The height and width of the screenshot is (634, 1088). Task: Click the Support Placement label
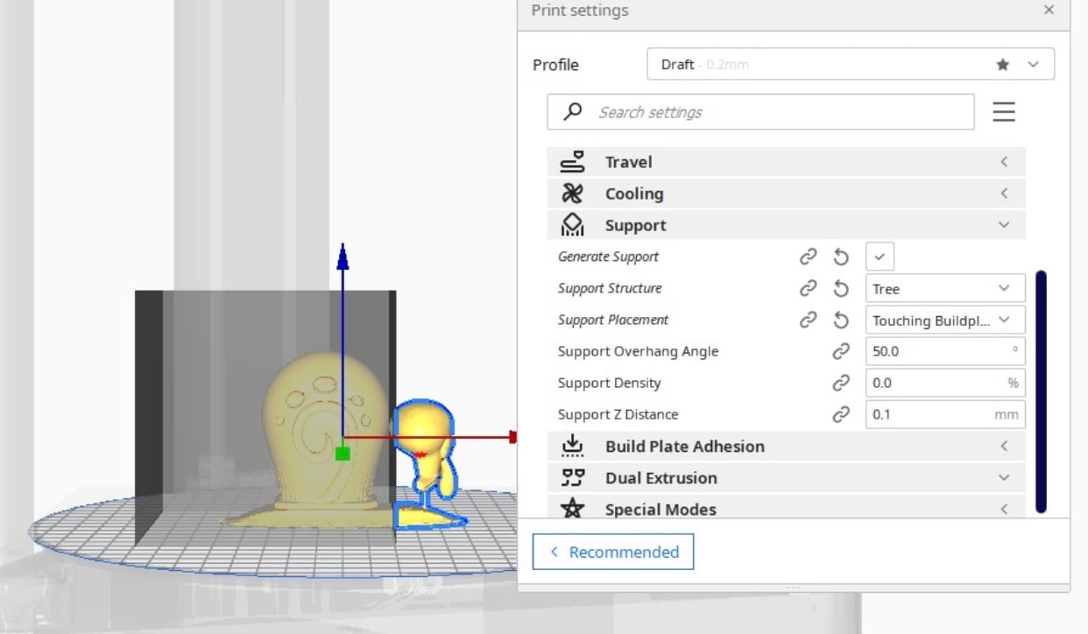coord(613,320)
